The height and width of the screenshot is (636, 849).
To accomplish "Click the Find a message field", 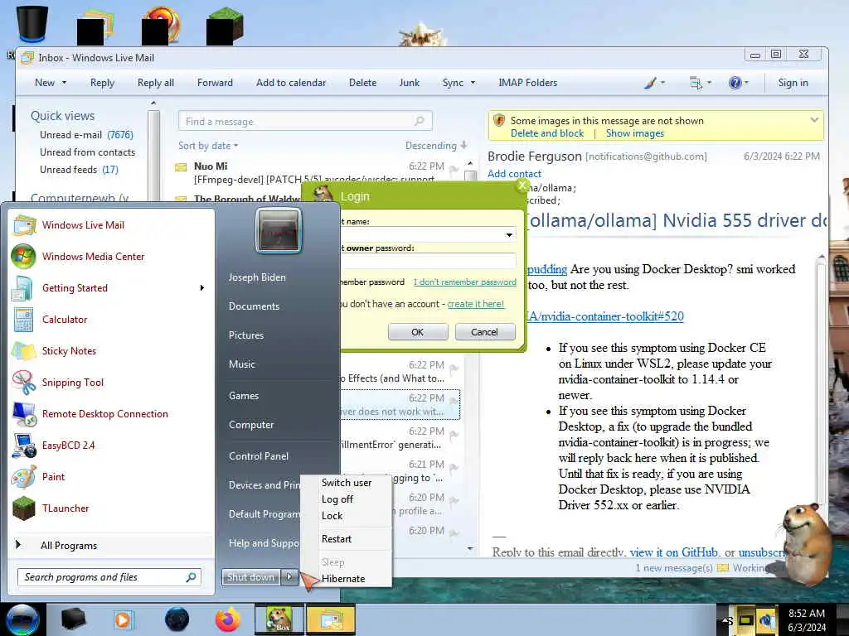I will point(305,121).
